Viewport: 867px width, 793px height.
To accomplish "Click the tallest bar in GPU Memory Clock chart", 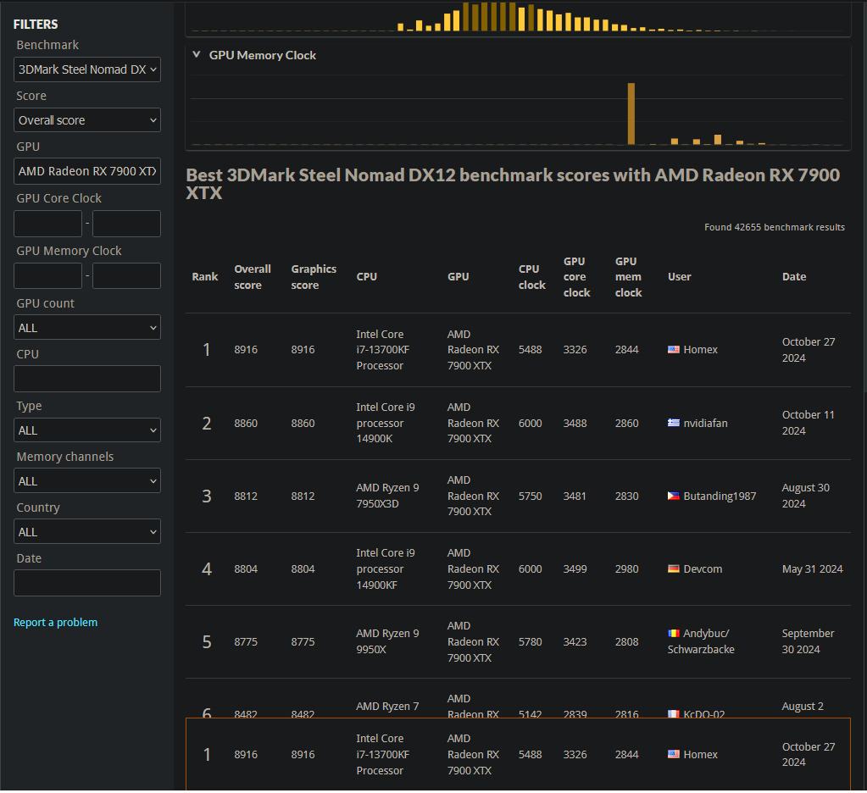I will tap(631, 114).
